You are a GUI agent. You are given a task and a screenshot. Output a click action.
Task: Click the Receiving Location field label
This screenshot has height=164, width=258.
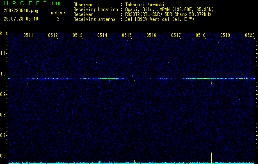click(96, 9)
